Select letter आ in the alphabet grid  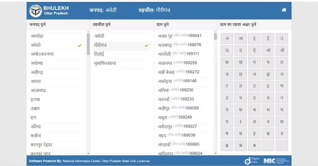point(240,39)
